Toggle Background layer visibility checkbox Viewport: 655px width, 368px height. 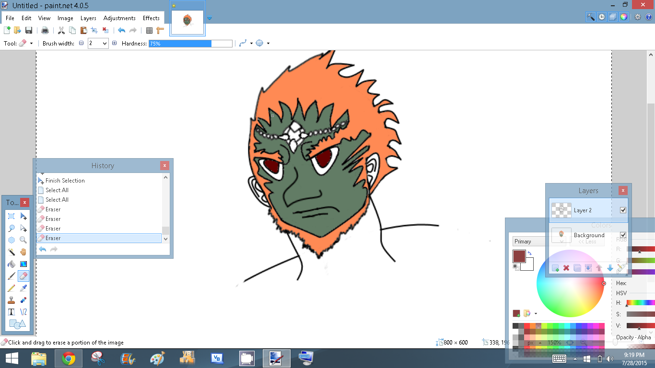[623, 235]
